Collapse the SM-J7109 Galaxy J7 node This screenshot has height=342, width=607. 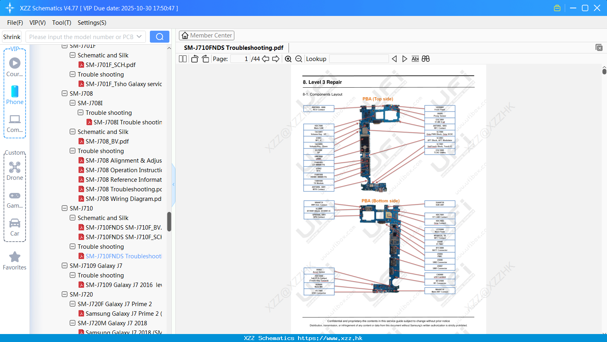(65, 265)
